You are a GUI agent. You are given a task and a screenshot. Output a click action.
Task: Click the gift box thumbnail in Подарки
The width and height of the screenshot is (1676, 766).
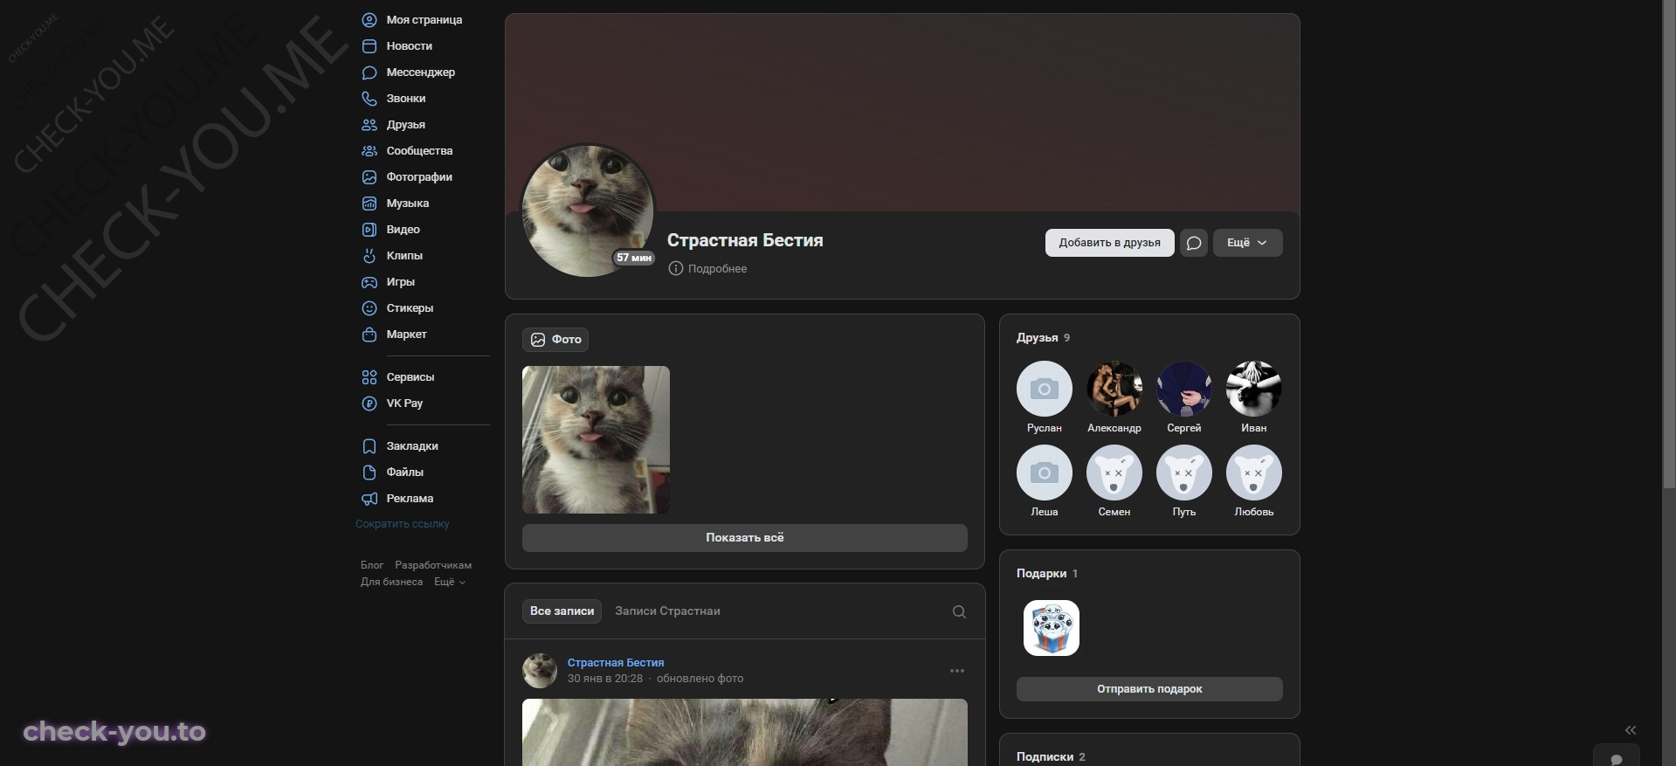[x=1052, y=628]
